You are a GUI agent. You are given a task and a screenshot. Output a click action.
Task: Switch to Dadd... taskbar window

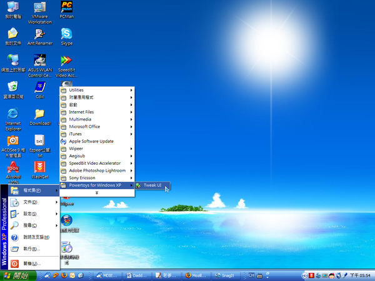(137, 276)
